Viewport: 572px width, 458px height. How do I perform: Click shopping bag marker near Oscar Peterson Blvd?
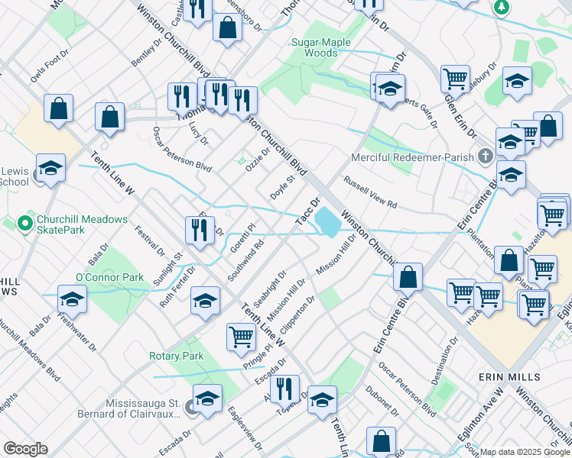coord(110,120)
